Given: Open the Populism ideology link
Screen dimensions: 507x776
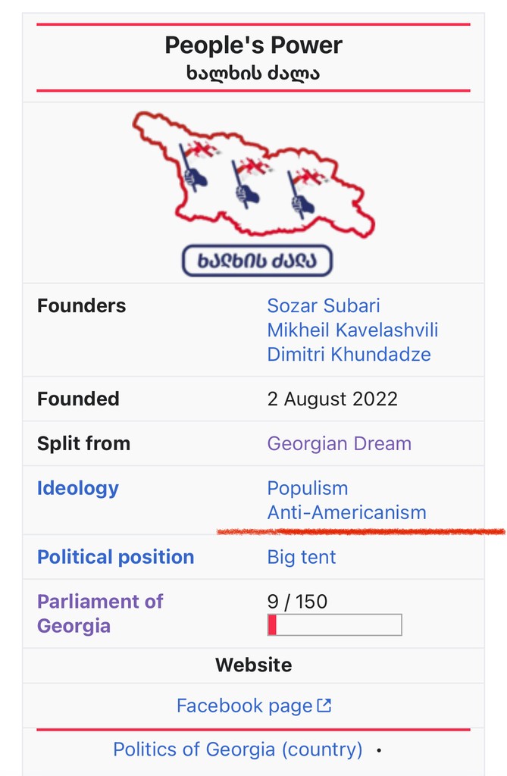Looking at the screenshot, I should point(308,489).
